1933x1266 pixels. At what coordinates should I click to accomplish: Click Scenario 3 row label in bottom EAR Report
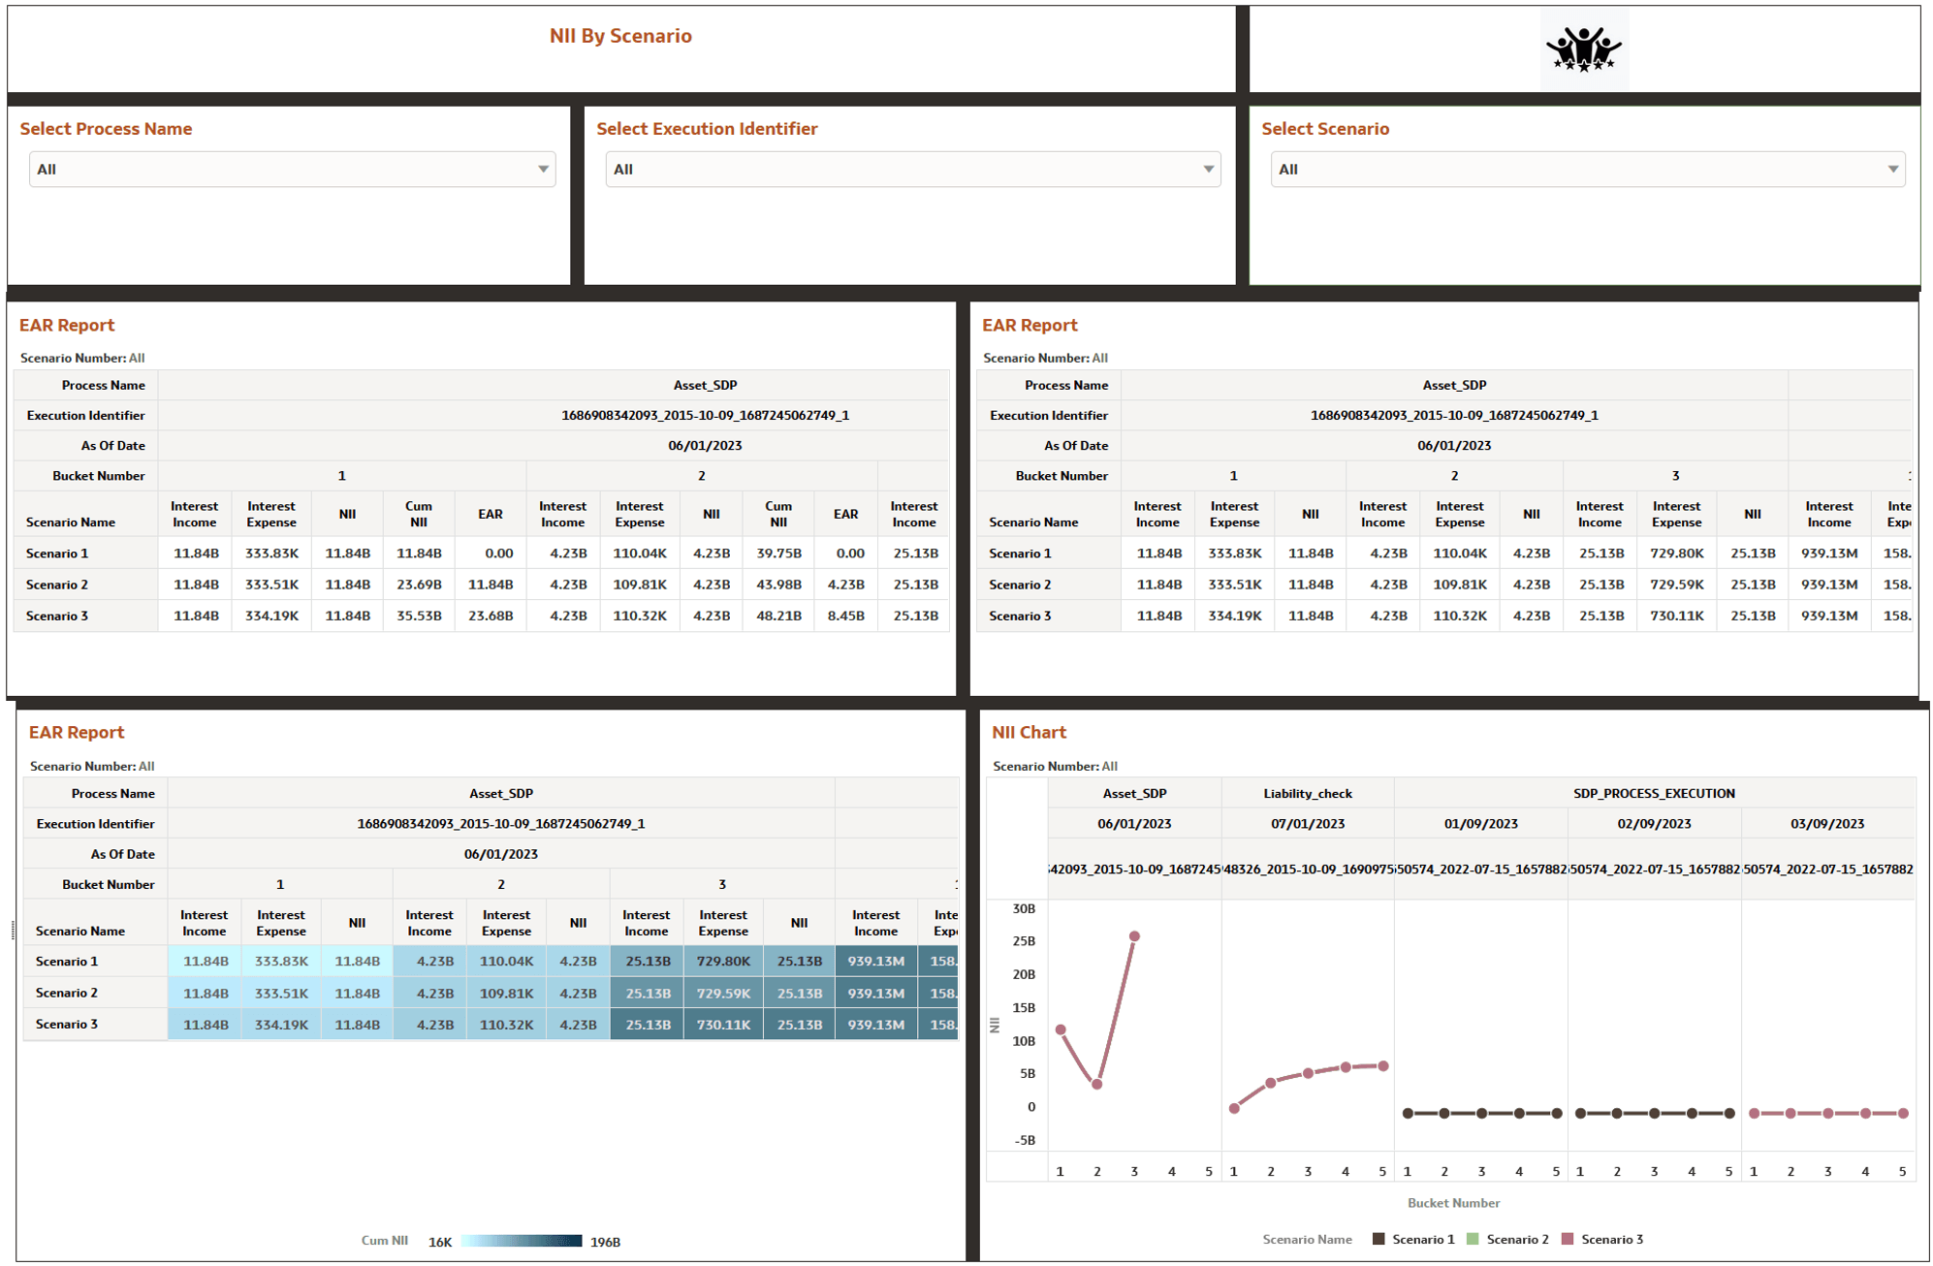click(66, 1024)
